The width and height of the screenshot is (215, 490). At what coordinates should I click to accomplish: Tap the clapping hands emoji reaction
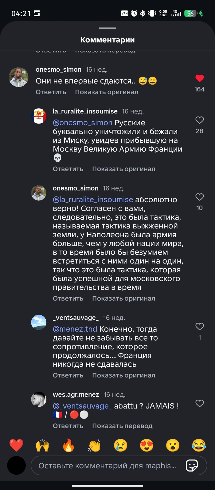[x=95, y=445]
